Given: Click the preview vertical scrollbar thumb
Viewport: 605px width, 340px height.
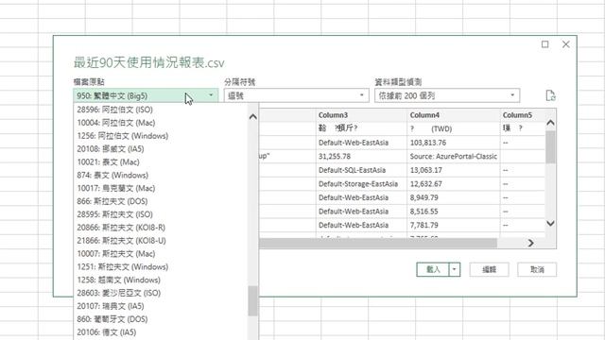Looking at the screenshot, I should [550, 147].
